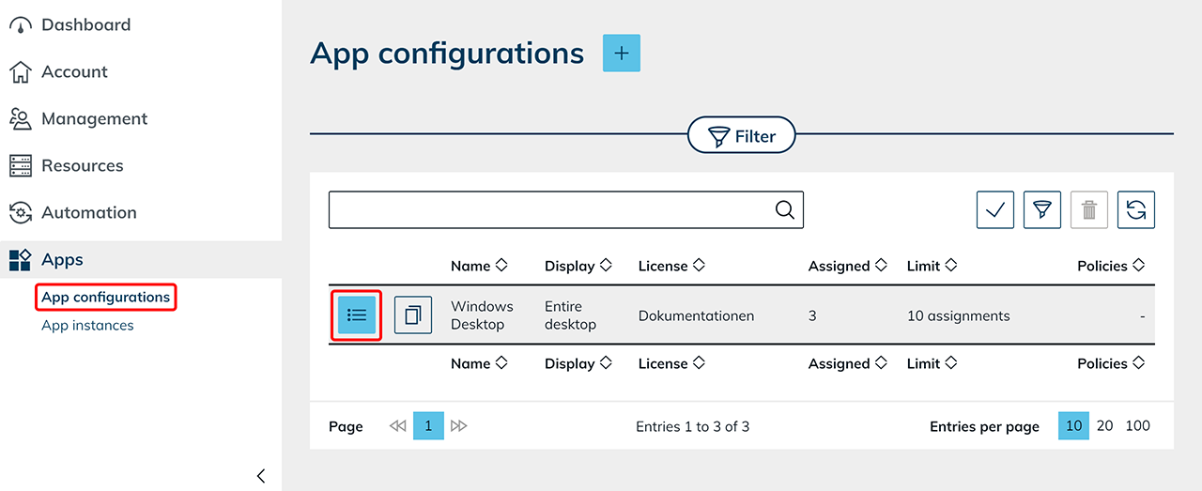Sort by Name column in table header
This screenshot has height=491, width=1202.
479,266
